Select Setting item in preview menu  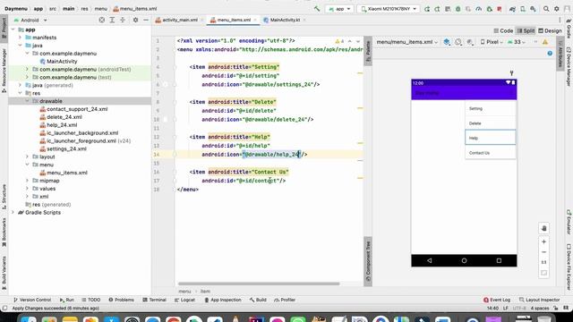click(490, 108)
